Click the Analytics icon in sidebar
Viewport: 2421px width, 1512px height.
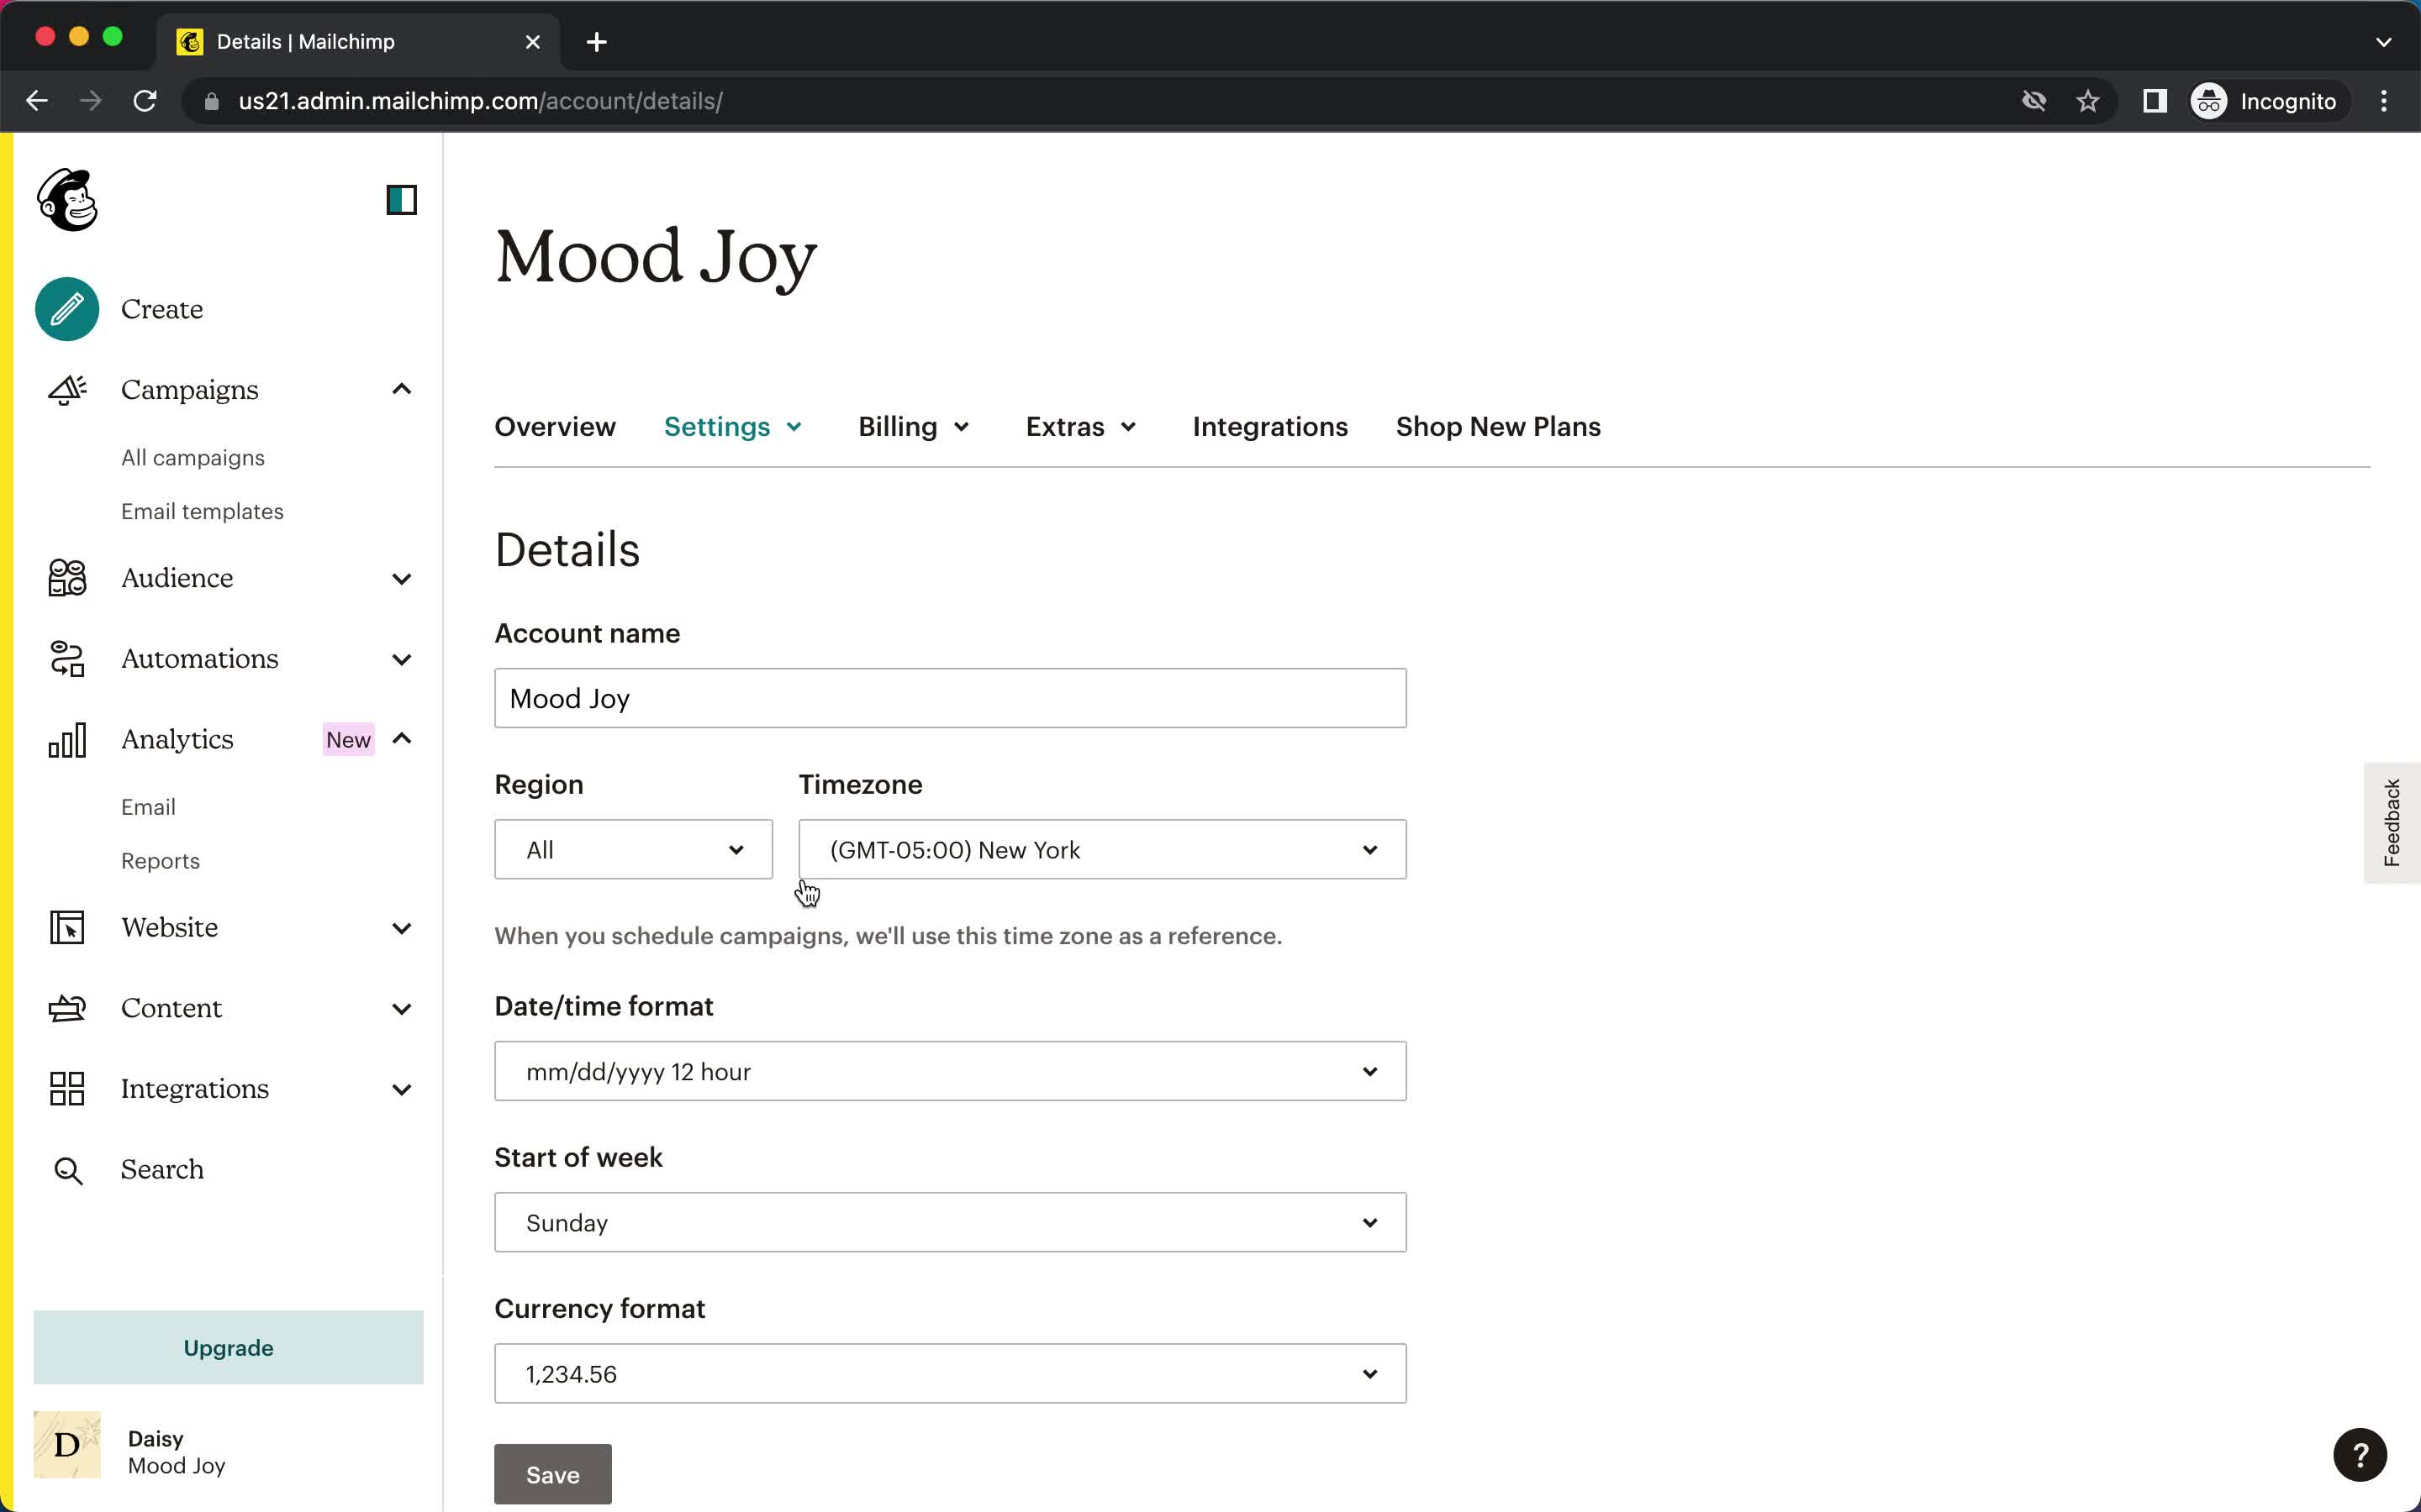pos(66,738)
